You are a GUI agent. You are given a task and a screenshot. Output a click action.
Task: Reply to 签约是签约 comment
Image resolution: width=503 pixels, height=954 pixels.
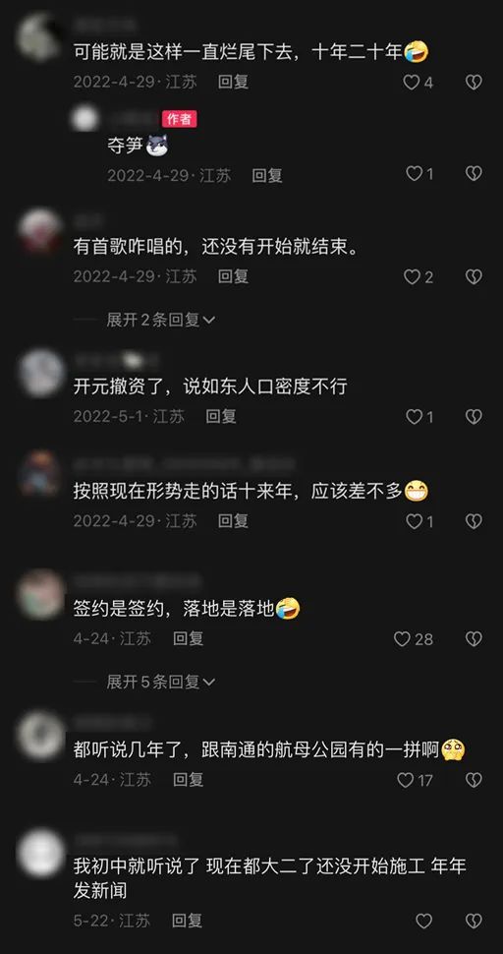tap(188, 638)
